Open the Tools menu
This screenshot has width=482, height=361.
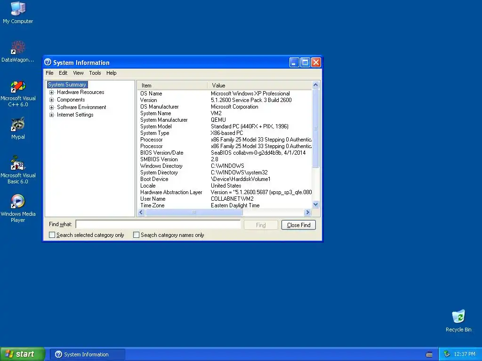click(95, 73)
